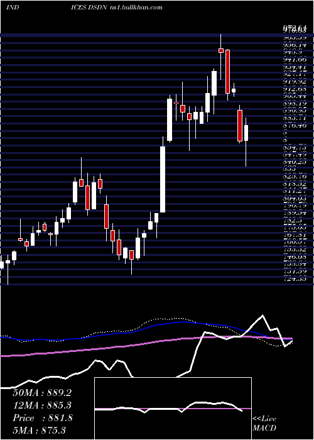
Task: Select the 50MA : 889.2 readout
Action: click(x=42, y=393)
